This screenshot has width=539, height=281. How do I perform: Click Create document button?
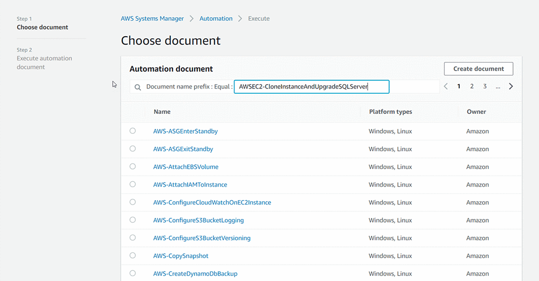(478, 68)
